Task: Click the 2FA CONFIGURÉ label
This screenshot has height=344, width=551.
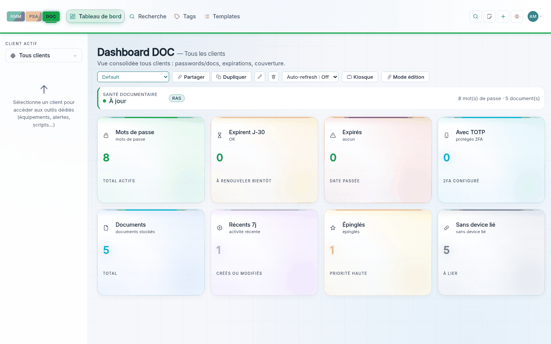Action: click(x=461, y=181)
